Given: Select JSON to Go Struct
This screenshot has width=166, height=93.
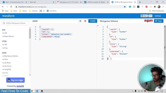Looking at the screenshot, I should tap(7, 66).
